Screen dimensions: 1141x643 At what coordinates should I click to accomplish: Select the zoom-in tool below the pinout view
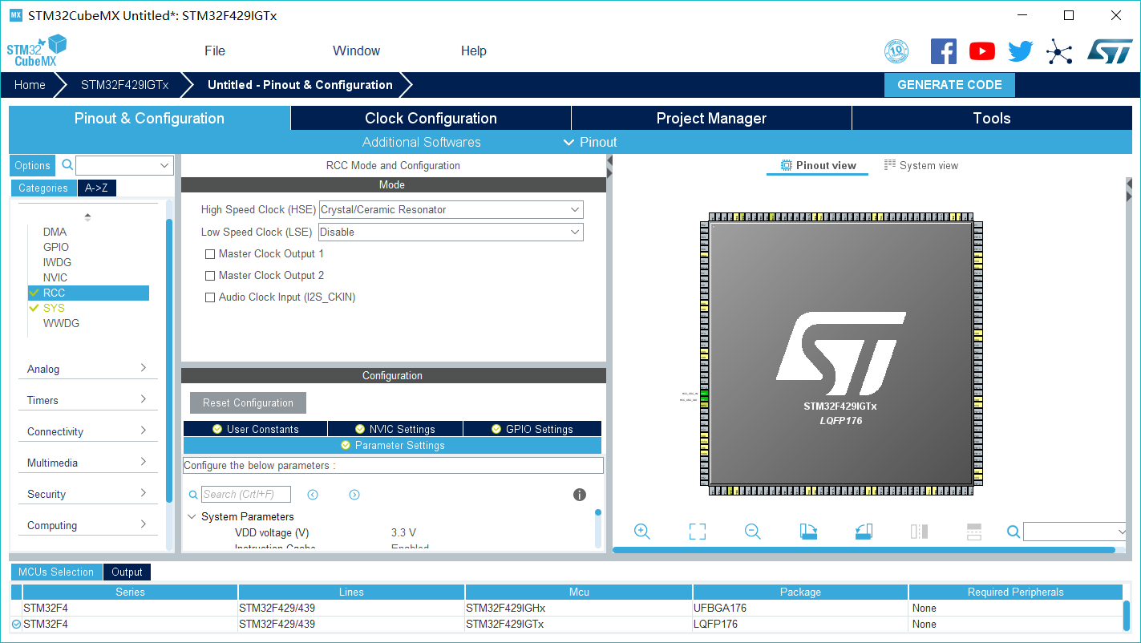641,532
